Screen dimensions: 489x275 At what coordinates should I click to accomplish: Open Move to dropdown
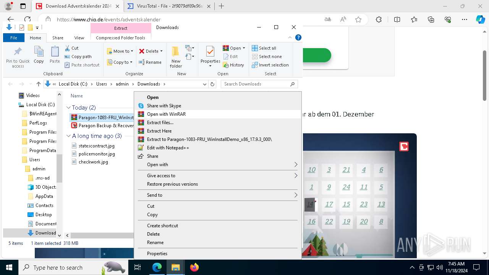pyautogui.click(x=120, y=51)
